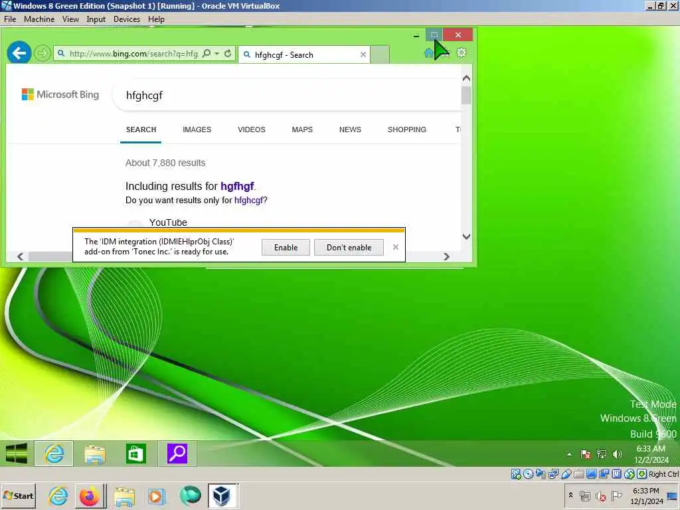
Task: Switch to Bing MAPS tab
Action: pyautogui.click(x=302, y=129)
